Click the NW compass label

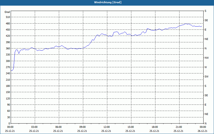tap(207, 58)
